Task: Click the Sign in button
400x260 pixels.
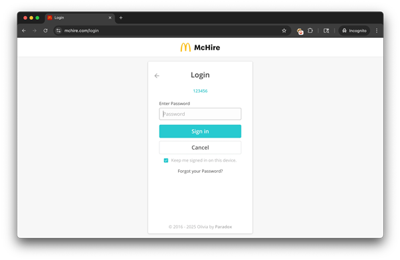Action: pos(200,131)
